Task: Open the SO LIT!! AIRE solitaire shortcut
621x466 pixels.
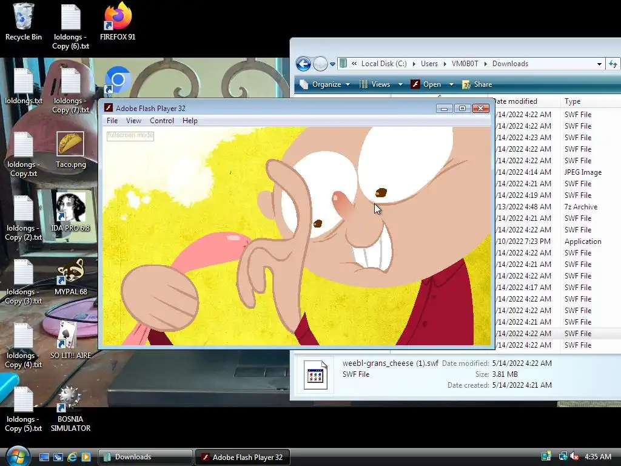Action: pyautogui.click(x=70, y=341)
